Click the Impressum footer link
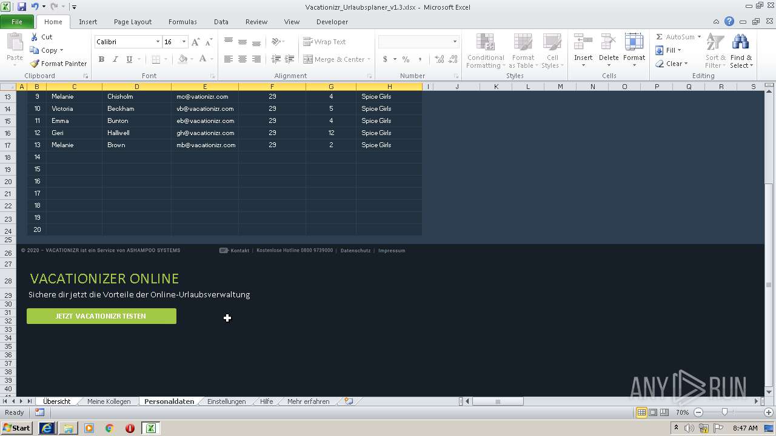Image resolution: width=776 pixels, height=436 pixels. 392,251
